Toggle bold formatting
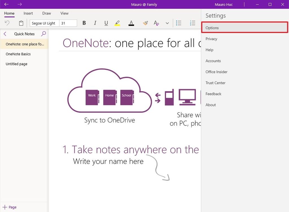This screenshot has width=289, height=212. (x=84, y=23)
